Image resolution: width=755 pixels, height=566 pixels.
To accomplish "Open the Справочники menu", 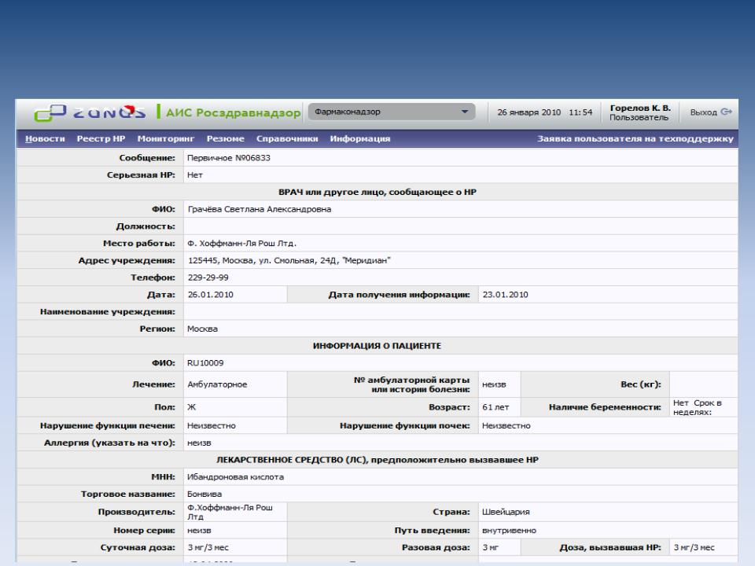I will 288,139.
